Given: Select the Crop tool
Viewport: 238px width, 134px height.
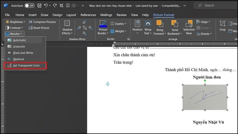Looking at the screenshot, I should (x=223, y=26).
